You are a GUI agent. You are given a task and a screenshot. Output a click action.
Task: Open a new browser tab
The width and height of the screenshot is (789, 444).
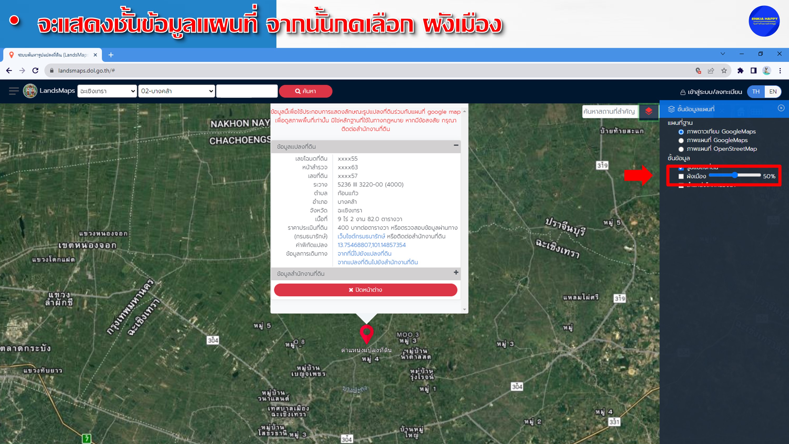click(111, 55)
